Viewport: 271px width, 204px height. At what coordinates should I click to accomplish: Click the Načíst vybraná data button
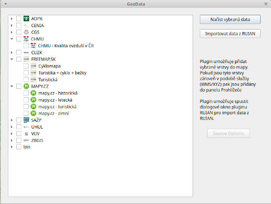[x=230, y=19]
